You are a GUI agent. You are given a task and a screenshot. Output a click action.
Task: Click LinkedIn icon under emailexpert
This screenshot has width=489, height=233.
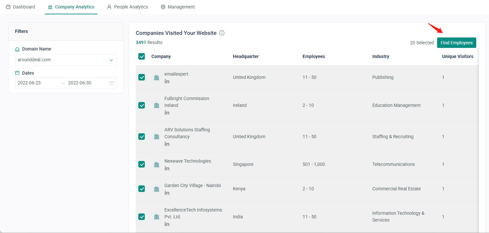pyautogui.click(x=167, y=81)
